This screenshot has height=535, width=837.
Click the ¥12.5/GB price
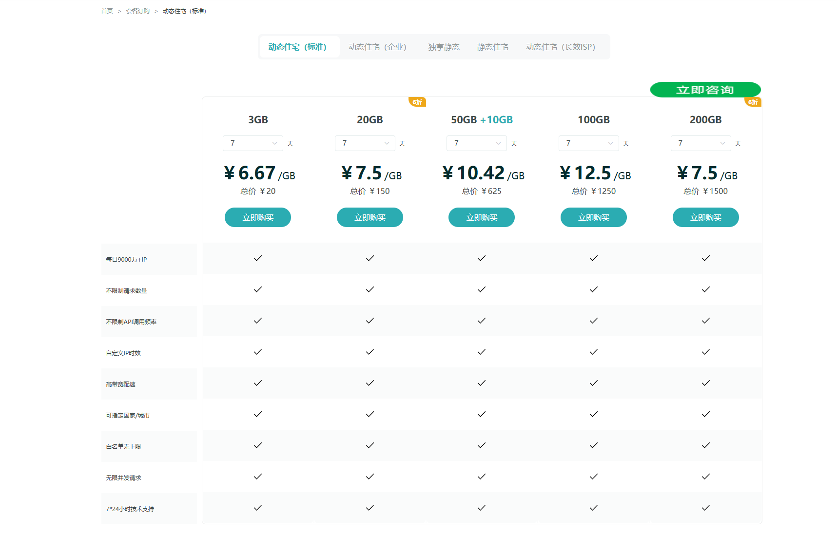[x=595, y=173]
